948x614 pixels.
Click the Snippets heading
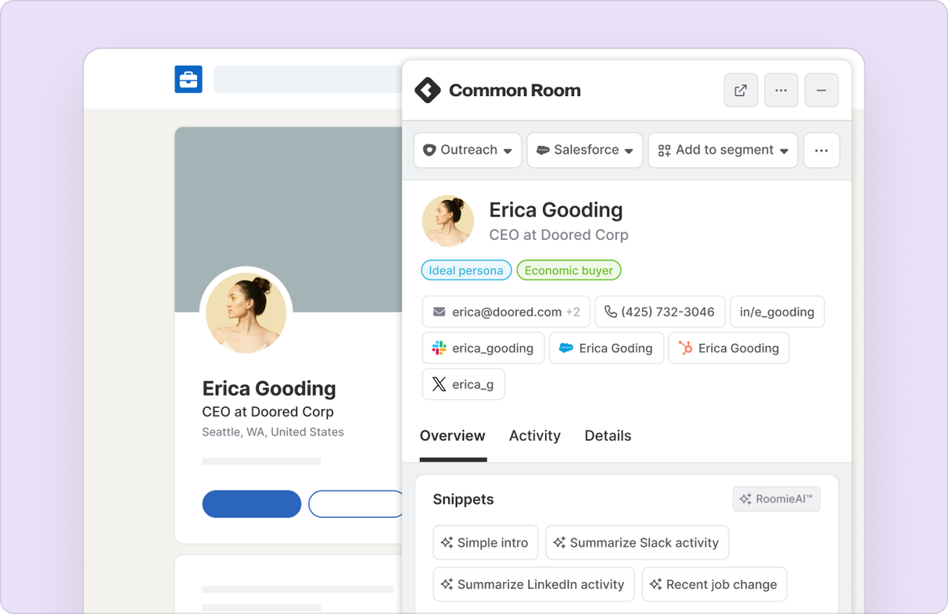click(463, 499)
